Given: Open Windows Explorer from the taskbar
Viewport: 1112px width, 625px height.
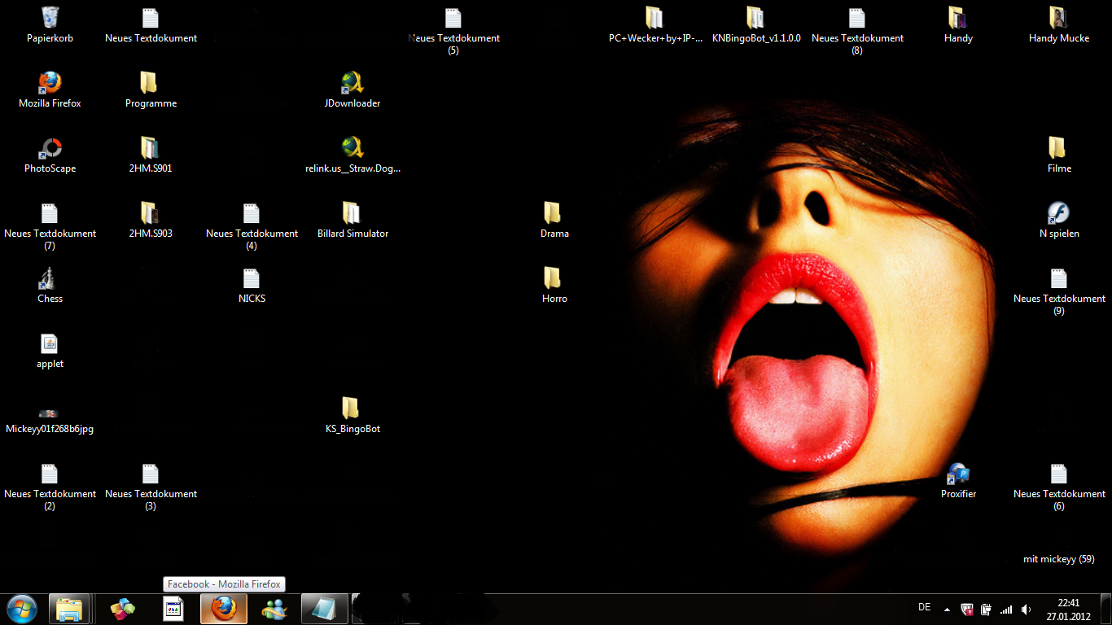Looking at the screenshot, I should click(x=69, y=608).
